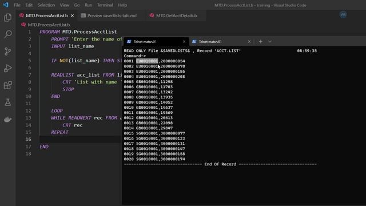Open the Go menu
Screen dimensions: 366x206
click(77, 5)
